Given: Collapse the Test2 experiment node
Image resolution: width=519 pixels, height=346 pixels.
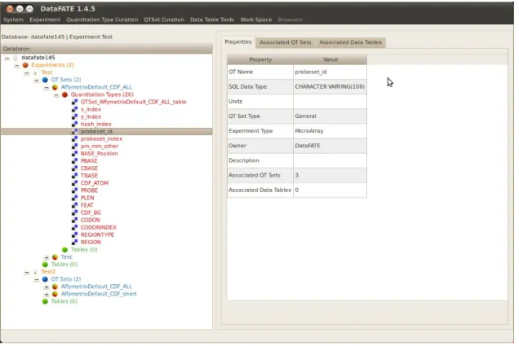Looking at the screenshot, I should tap(27, 273).
